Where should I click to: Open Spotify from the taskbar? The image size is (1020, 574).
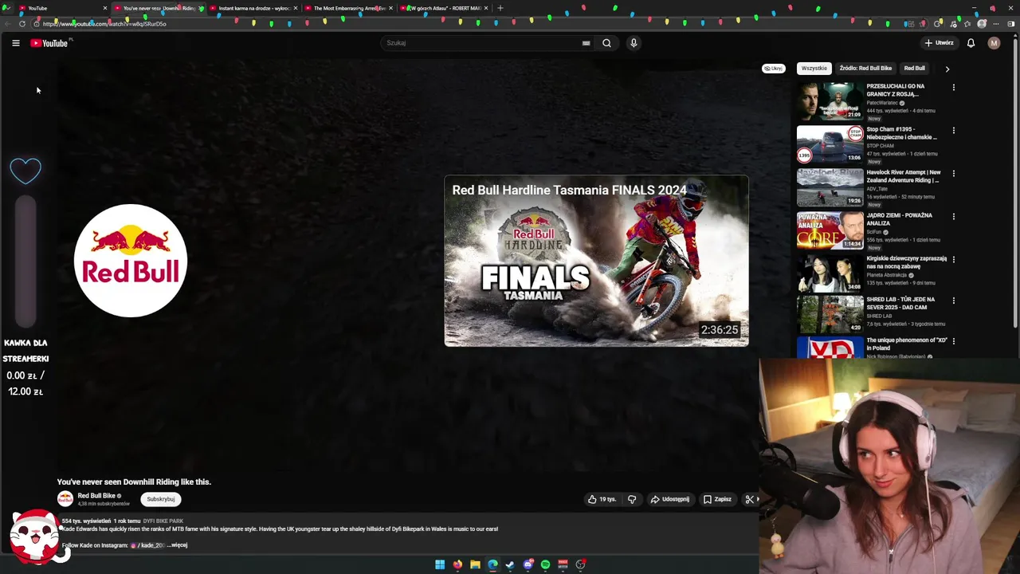[545, 564]
